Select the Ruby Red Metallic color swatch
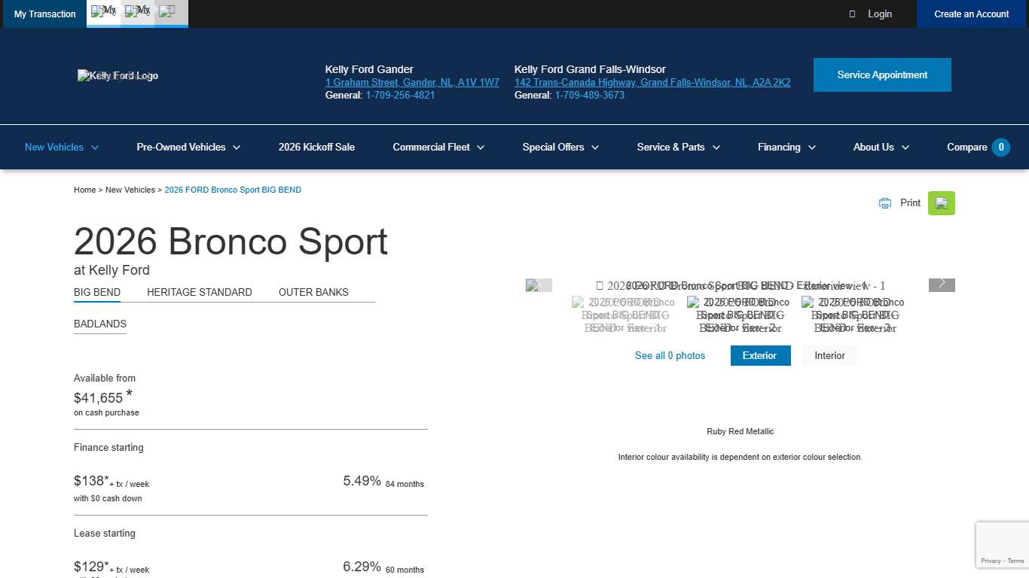This screenshot has height=578, width=1029. 740,406
